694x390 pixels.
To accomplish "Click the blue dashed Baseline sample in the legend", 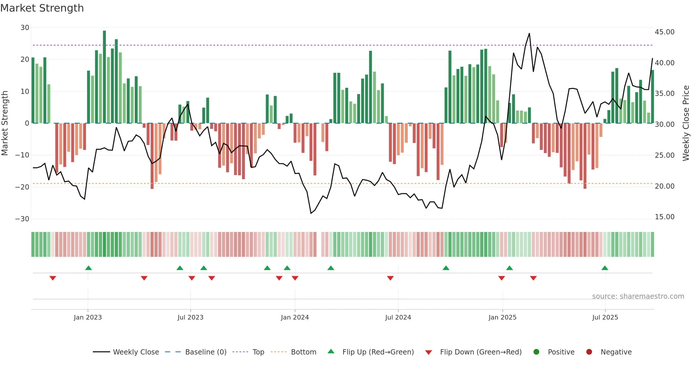I will click(173, 352).
